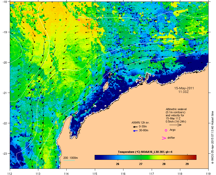Click the 'ANMN 12h av.' label
216x175 pixels.
[140, 122]
